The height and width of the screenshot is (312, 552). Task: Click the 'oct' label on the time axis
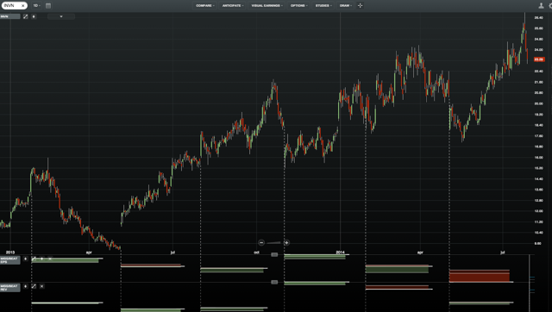point(257,253)
